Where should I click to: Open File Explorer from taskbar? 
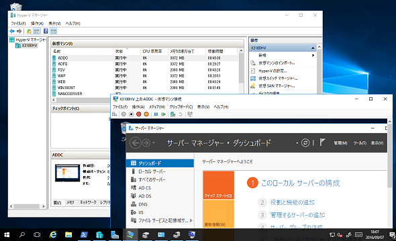click(x=68, y=235)
